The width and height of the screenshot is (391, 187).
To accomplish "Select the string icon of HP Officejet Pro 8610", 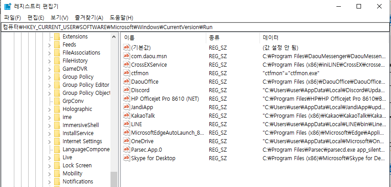I will (x=127, y=98).
